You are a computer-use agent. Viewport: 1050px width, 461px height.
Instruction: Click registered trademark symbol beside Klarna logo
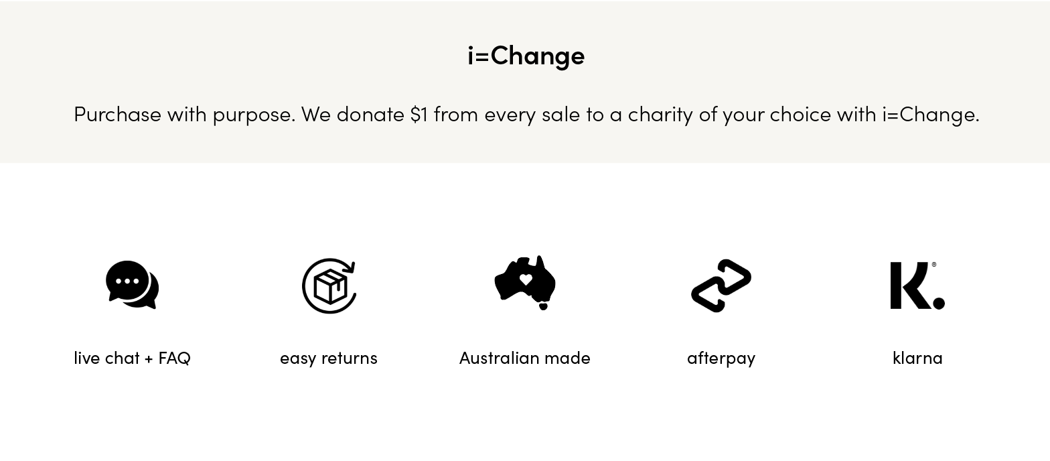[934, 265]
